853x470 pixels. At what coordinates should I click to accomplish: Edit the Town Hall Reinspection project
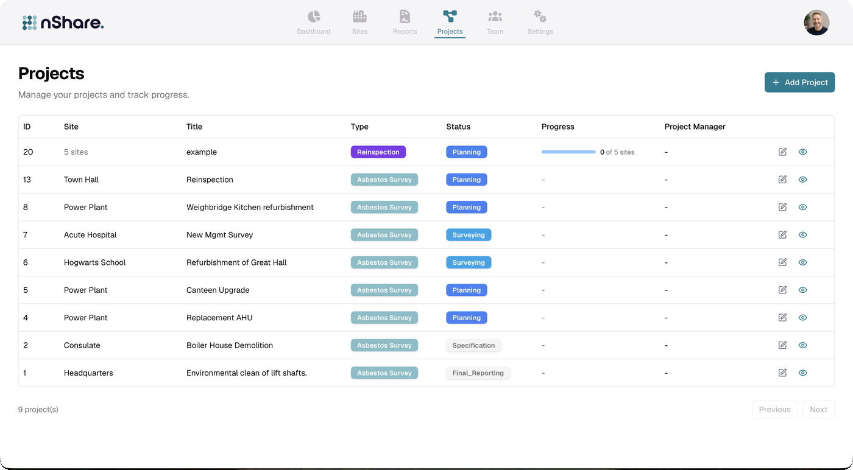782,180
